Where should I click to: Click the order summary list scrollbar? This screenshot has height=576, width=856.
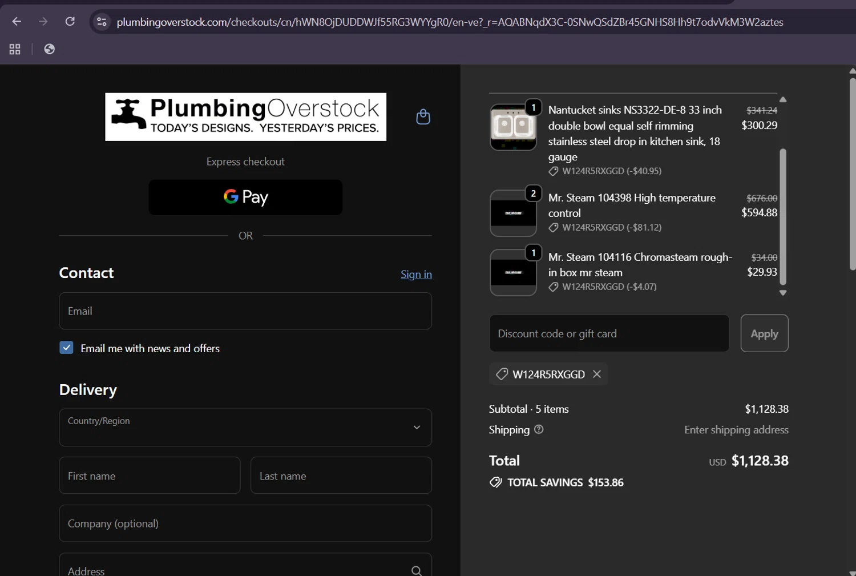(x=783, y=217)
